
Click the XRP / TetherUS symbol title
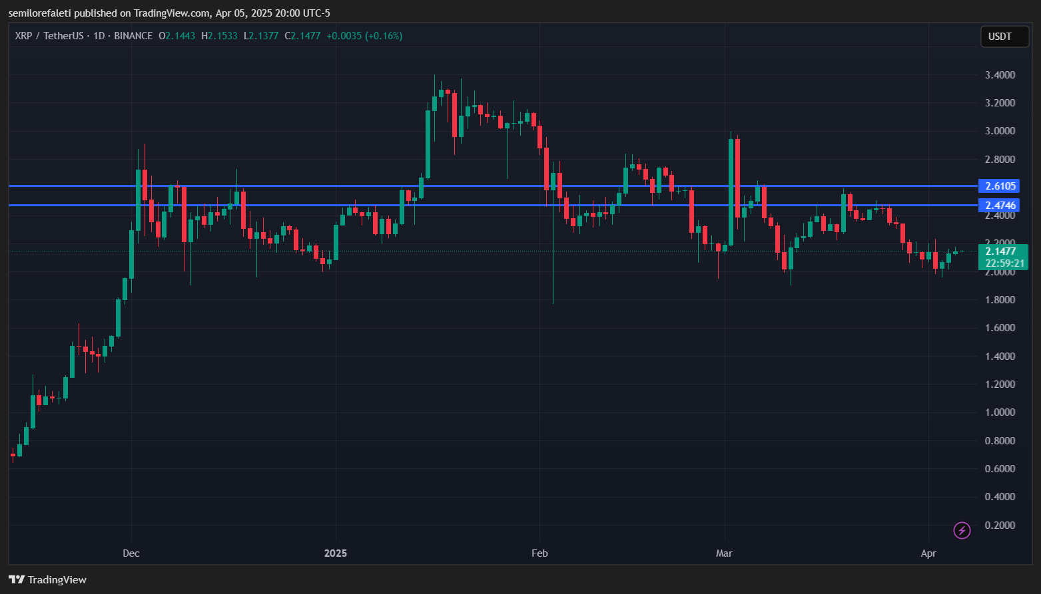(x=49, y=36)
